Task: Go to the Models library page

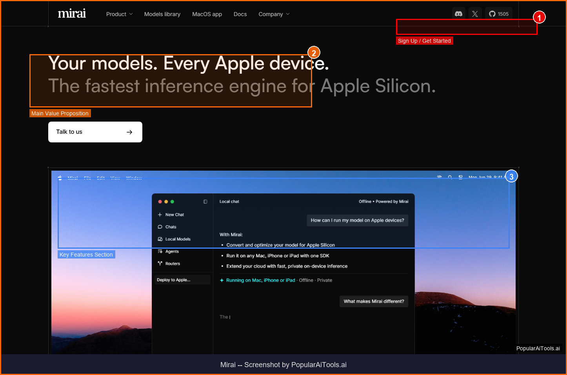Action: (x=162, y=14)
